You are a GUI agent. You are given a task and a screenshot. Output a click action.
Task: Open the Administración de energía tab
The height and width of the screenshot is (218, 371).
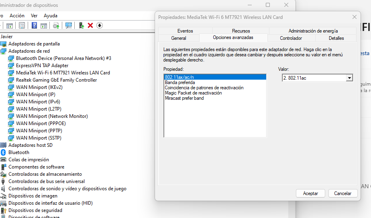[x=313, y=31]
